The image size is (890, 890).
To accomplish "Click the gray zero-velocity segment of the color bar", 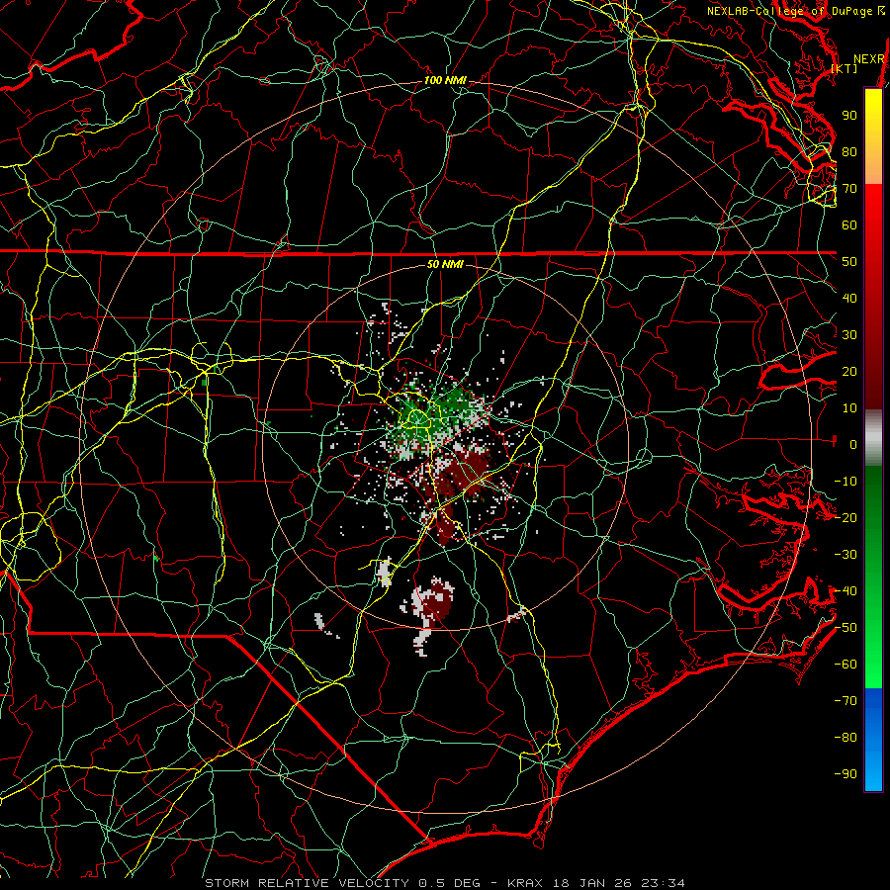I will point(873,438).
